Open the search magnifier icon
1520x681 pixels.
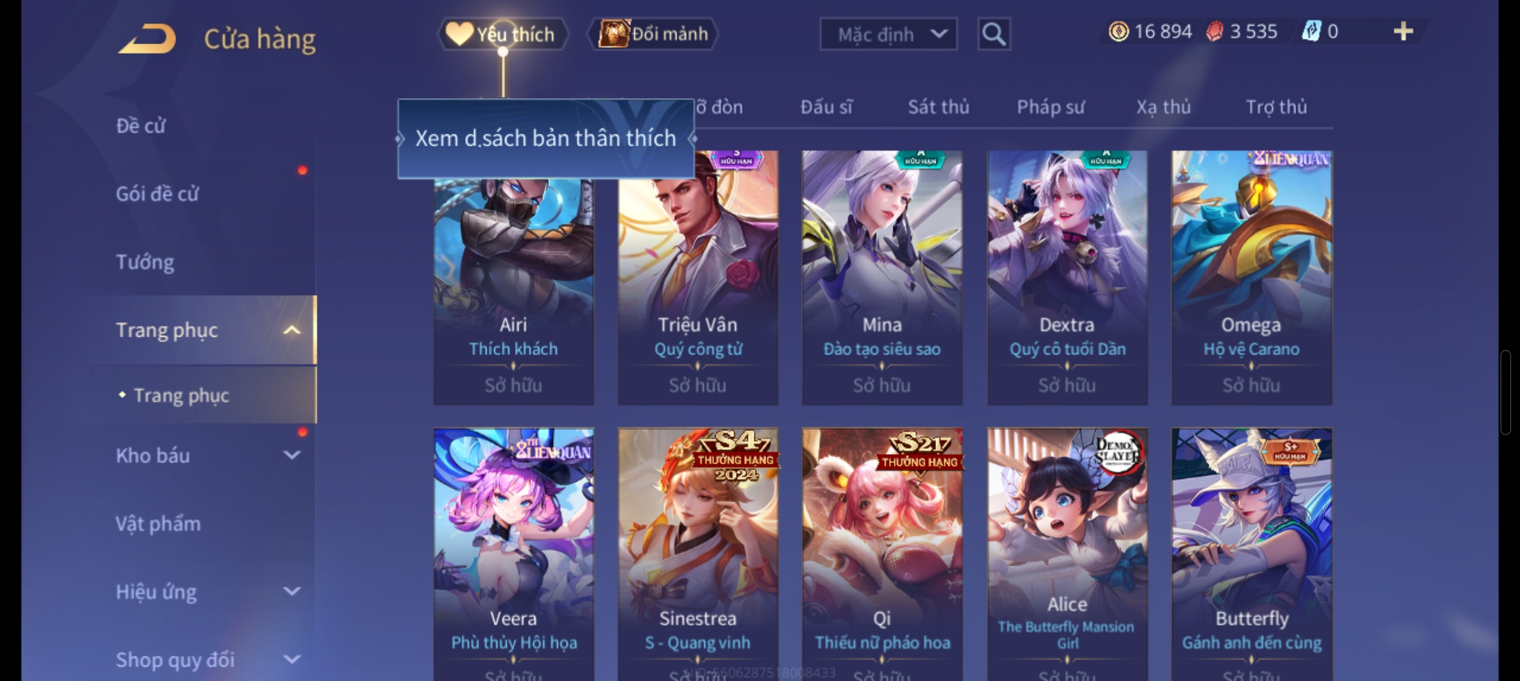[x=994, y=33]
